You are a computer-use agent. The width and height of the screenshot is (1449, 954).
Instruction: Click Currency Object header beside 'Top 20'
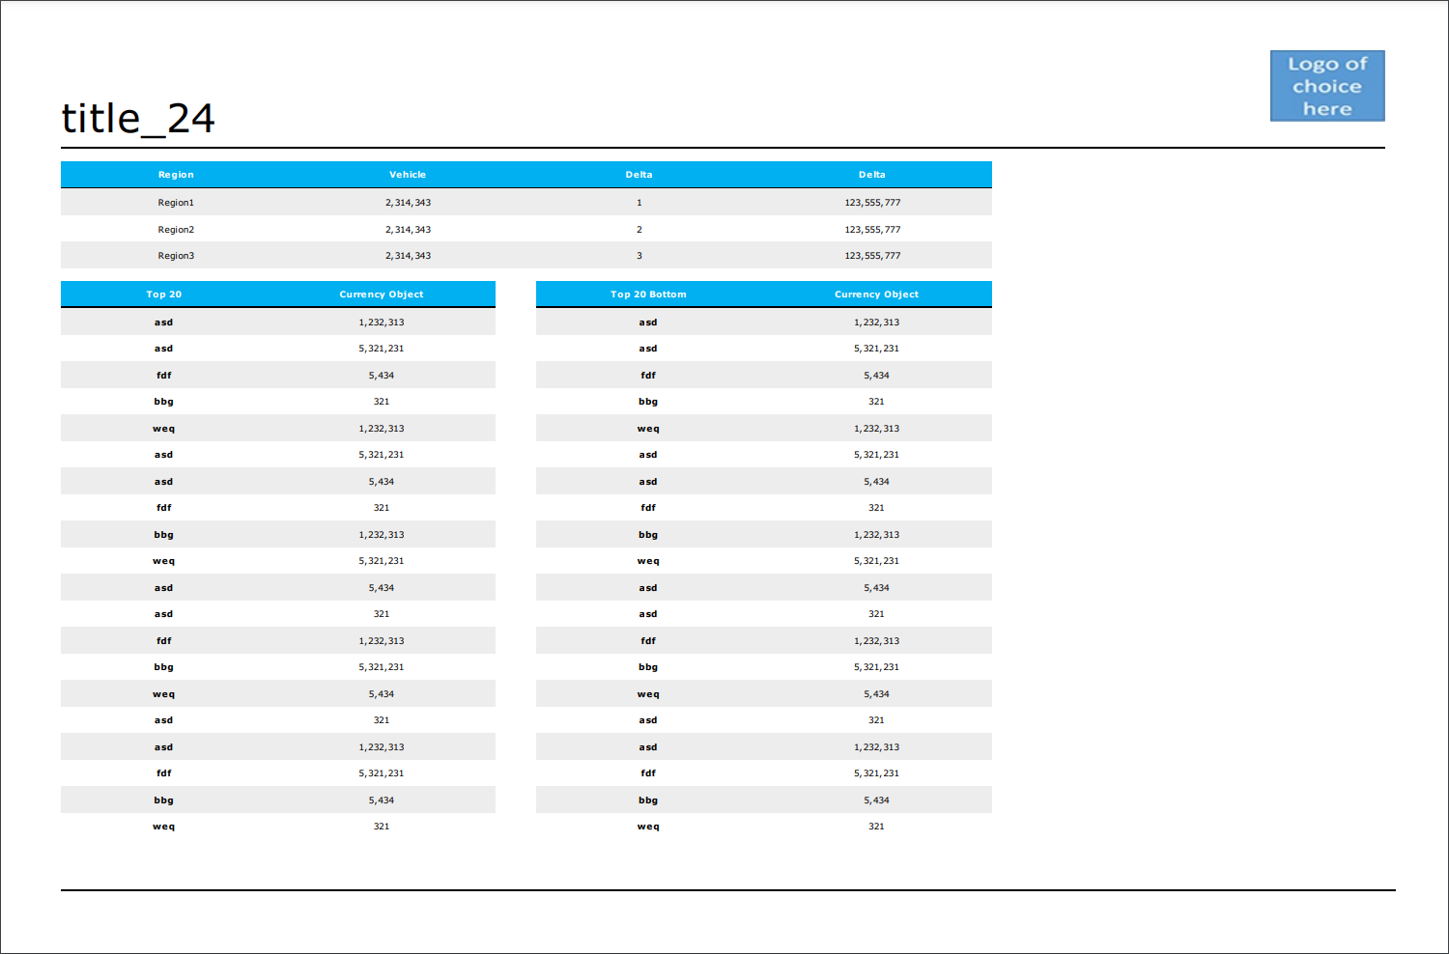(382, 295)
